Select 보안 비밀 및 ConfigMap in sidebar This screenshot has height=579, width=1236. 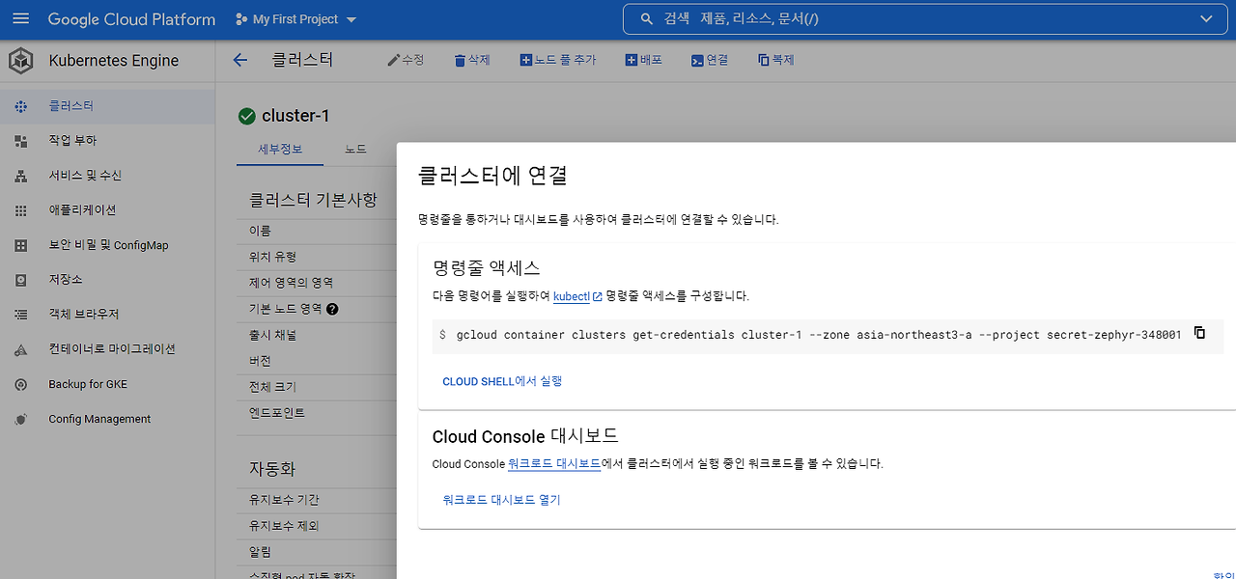[x=107, y=245]
